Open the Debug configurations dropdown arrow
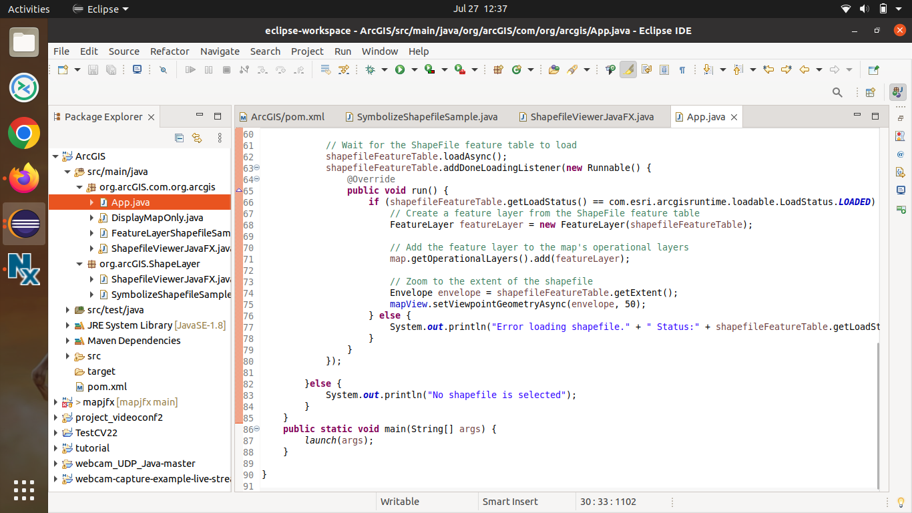Screen dimensions: 912x513 click(x=384, y=69)
